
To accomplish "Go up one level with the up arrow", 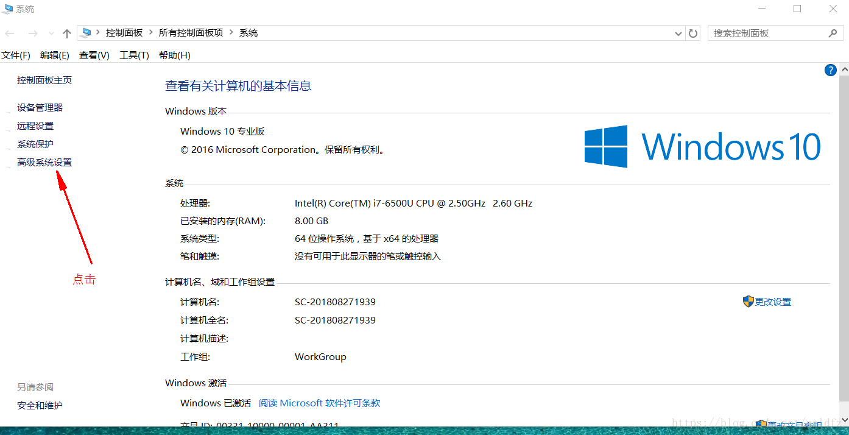I will point(67,34).
